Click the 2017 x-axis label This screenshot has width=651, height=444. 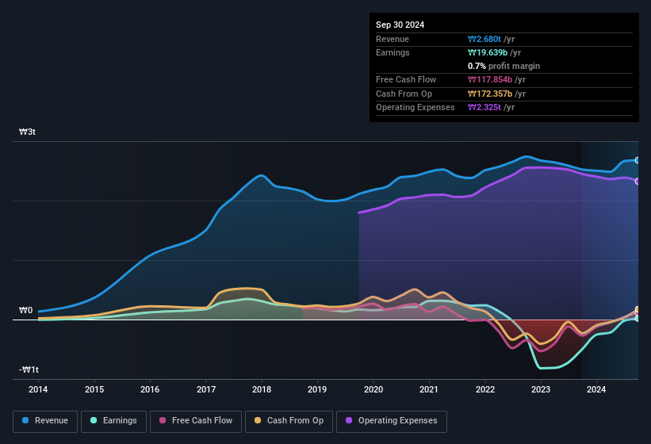206,389
